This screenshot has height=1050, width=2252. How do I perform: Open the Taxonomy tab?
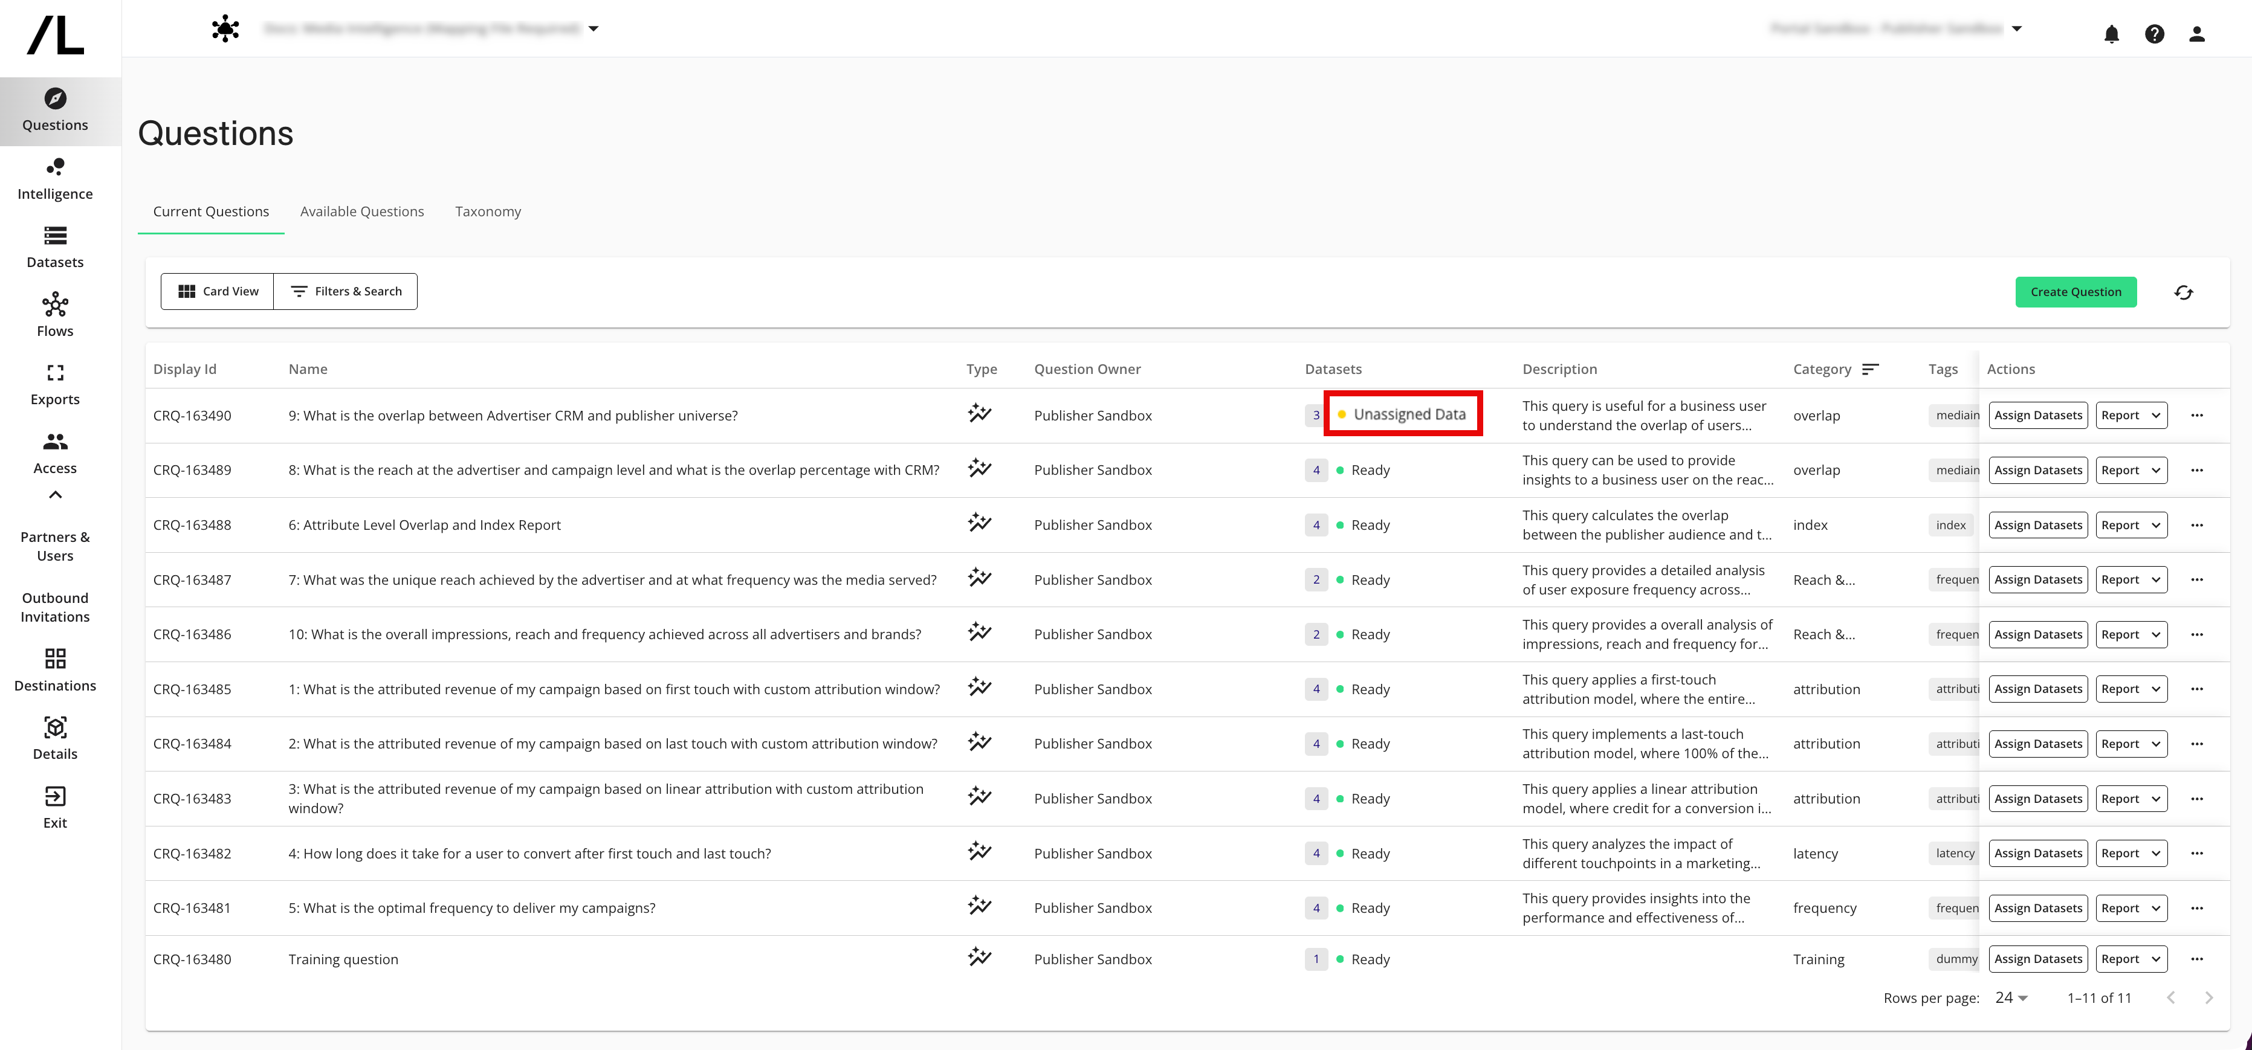pyautogui.click(x=488, y=210)
